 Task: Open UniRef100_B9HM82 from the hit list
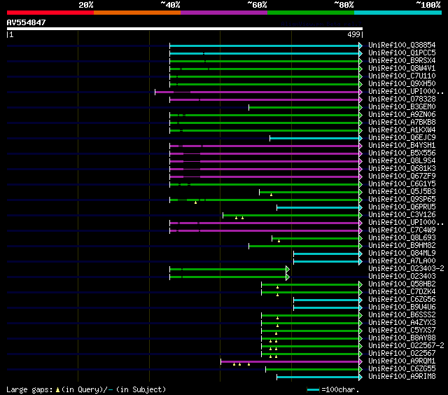(402, 246)
